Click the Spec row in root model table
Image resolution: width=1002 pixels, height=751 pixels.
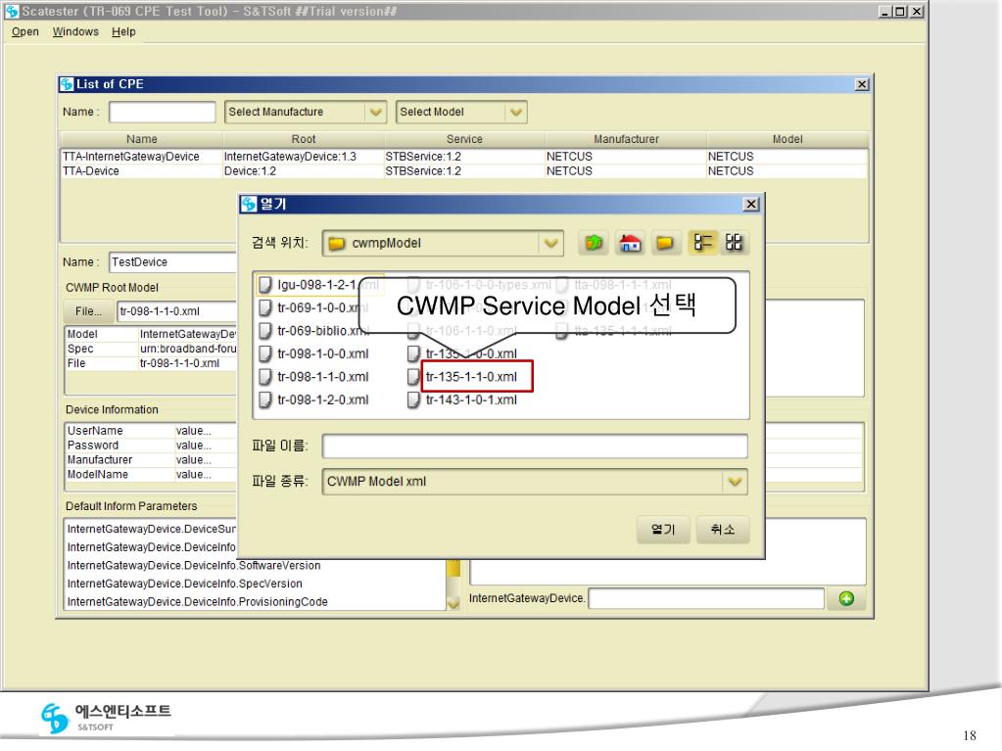click(x=151, y=349)
